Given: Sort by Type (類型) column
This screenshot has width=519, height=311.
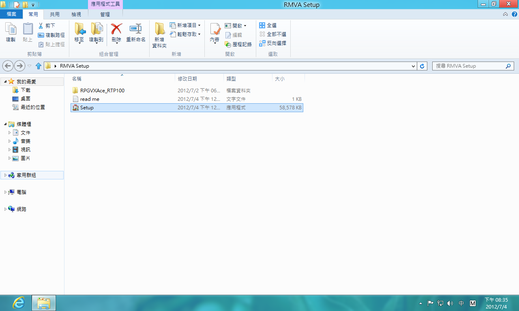Looking at the screenshot, I should tap(248, 79).
